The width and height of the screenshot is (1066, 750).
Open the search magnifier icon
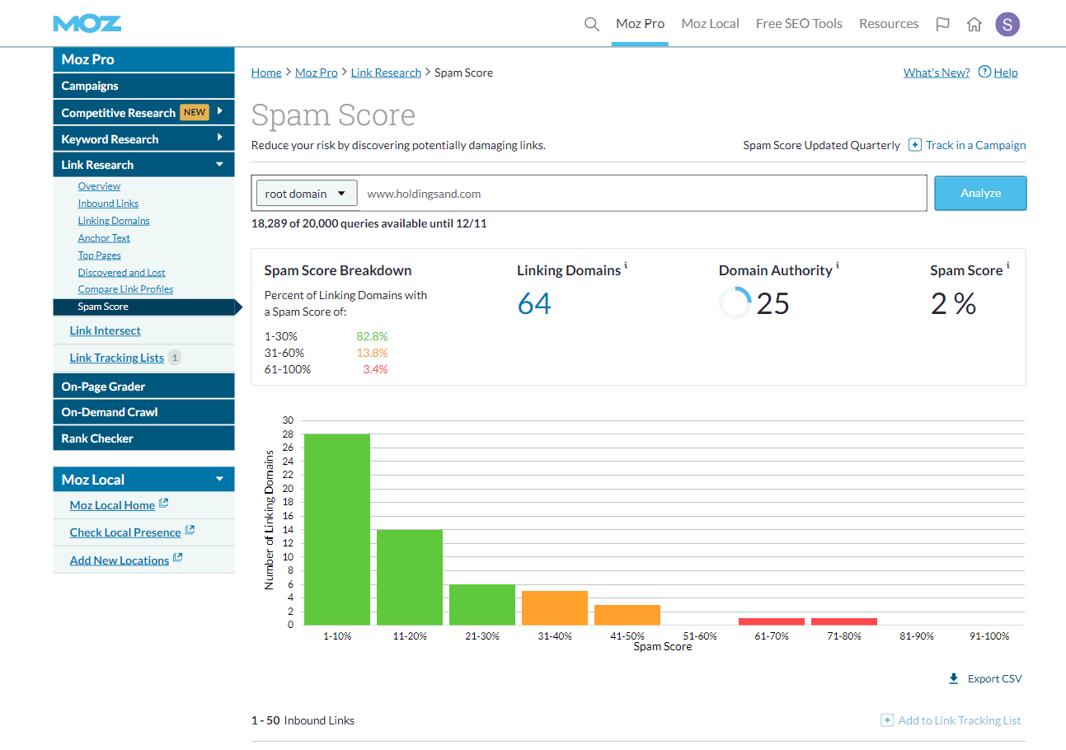(591, 24)
